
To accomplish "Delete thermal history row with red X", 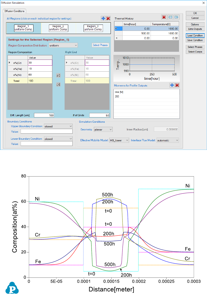I will click(x=164, y=17).
